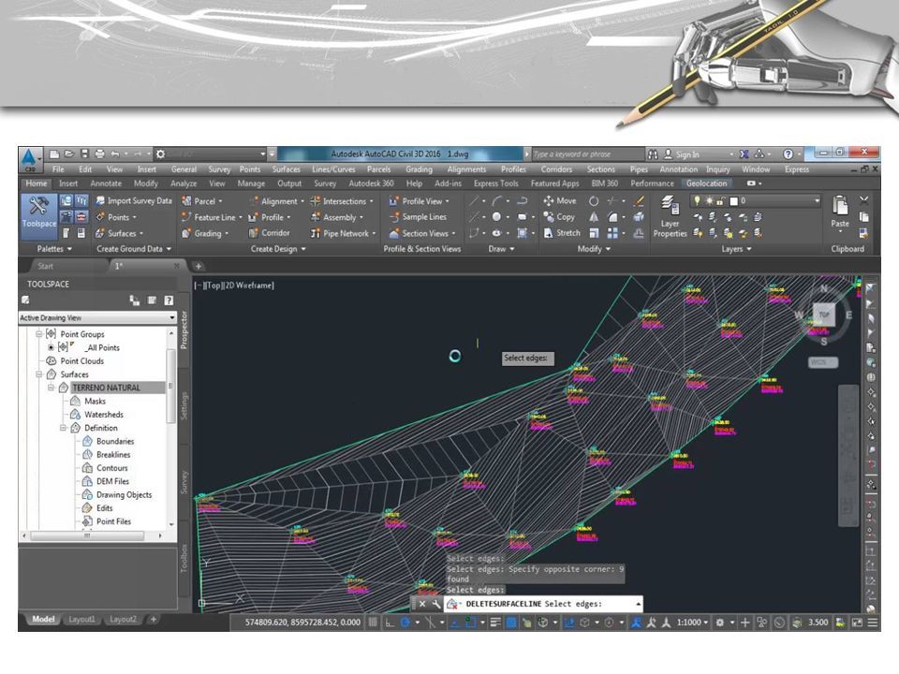Open the Parcel dropdown
This screenshot has height=674, width=899.
click(202, 201)
